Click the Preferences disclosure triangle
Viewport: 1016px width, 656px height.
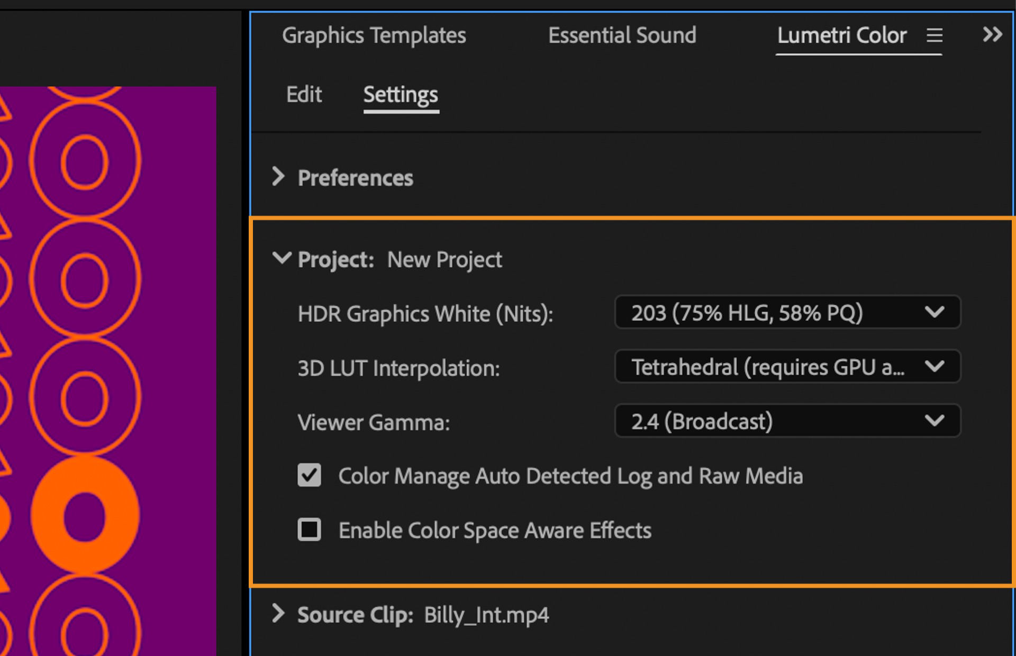click(x=279, y=177)
